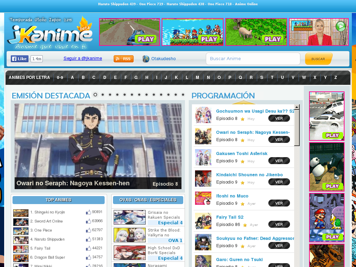Image resolution: width=356 pixels, height=267 pixels.
Task: Click the Buscar Anime search field
Action: (x=253, y=59)
